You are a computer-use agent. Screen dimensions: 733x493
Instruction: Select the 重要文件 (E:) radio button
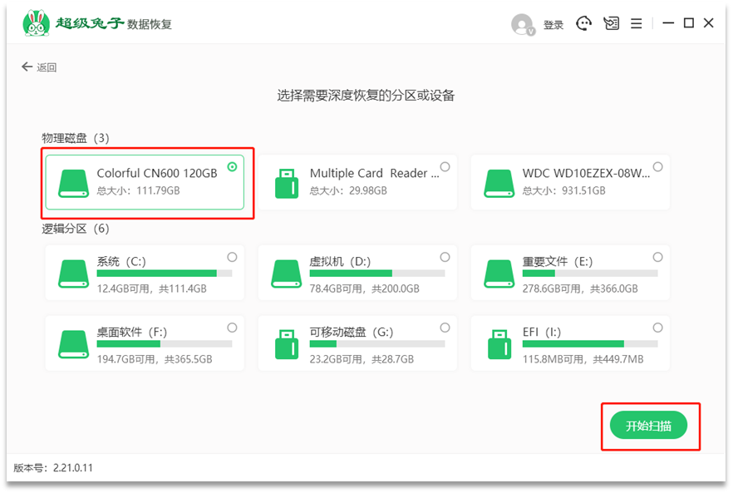(657, 257)
